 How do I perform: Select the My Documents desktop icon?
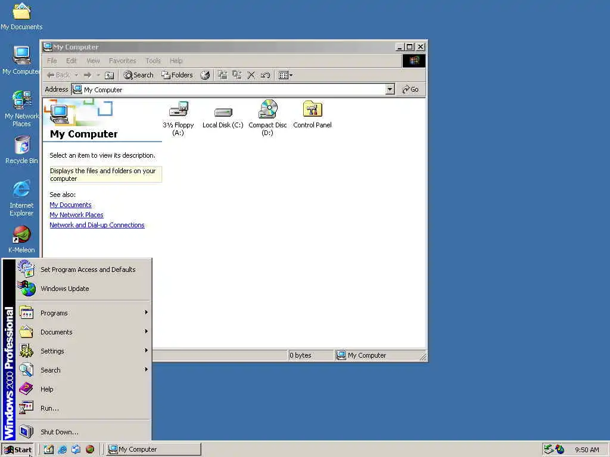[21, 16]
